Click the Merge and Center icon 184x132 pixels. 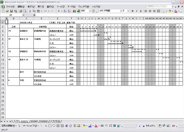158,11
